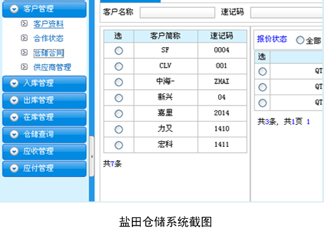Select the radio button for 嘉里

coord(119,114)
